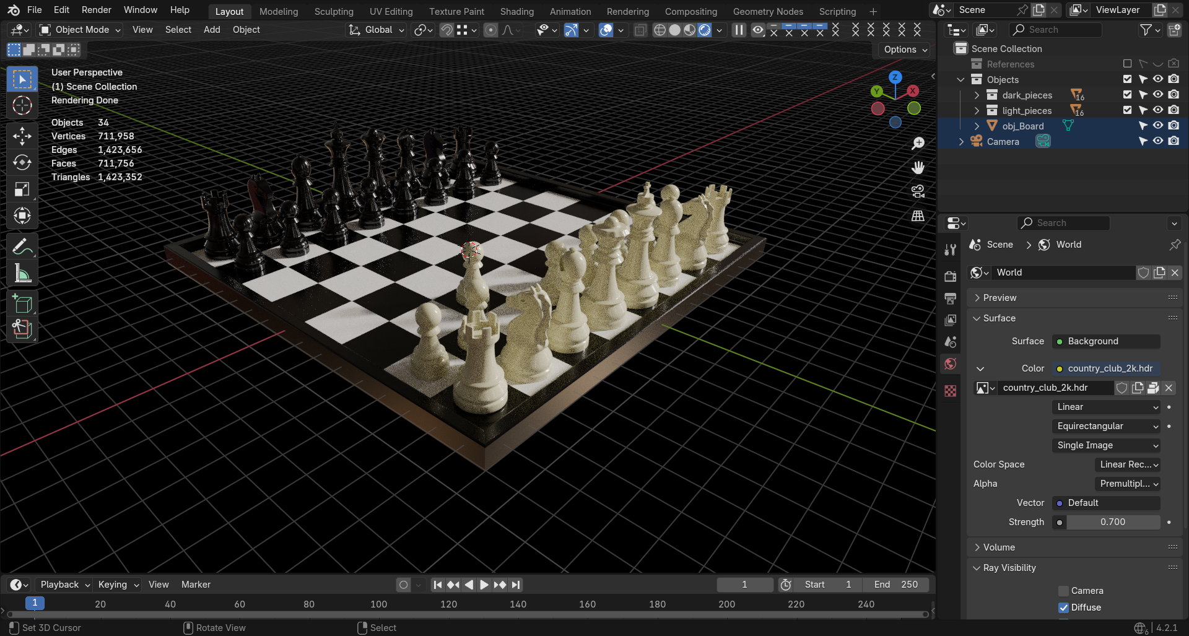
Task: Select the Transform tool
Action: (22, 216)
